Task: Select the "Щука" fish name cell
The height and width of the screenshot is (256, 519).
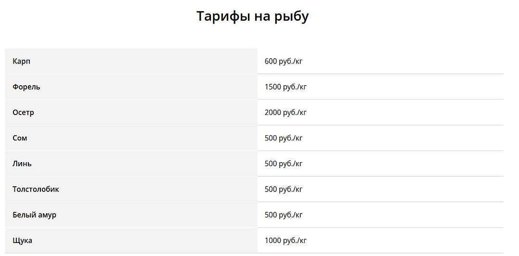Action: coord(23,240)
